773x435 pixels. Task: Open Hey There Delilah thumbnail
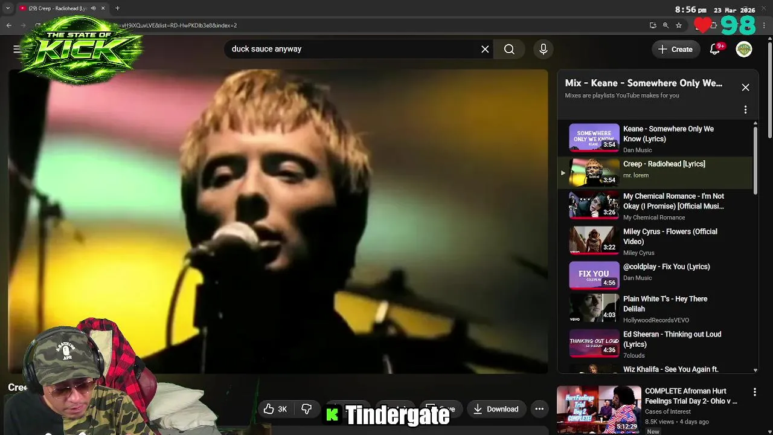click(594, 308)
